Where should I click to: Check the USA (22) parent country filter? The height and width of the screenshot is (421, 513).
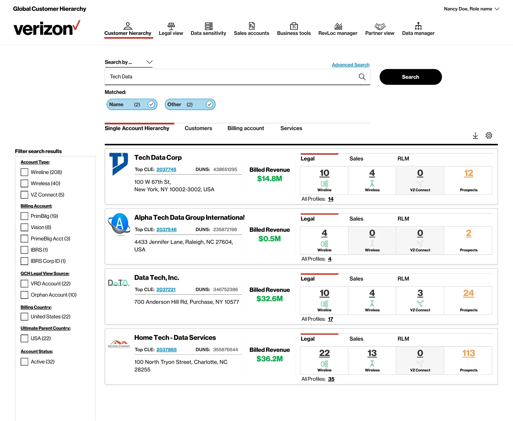tap(24, 339)
